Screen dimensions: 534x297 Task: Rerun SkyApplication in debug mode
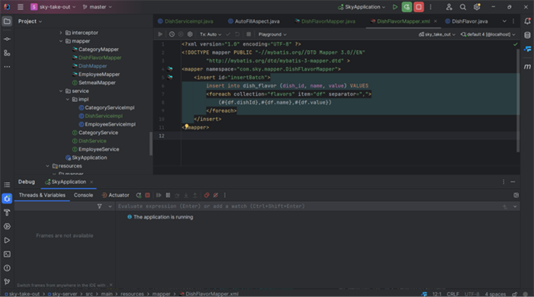coord(407,7)
